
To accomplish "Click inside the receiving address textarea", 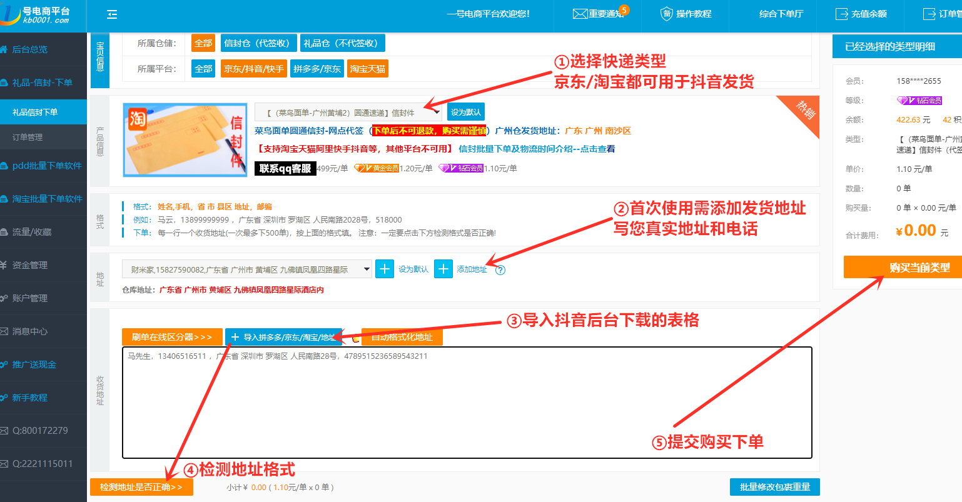I will (467, 403).
